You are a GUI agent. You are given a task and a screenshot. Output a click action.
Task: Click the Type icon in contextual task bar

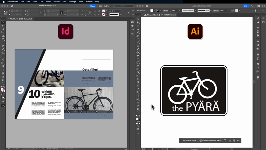[225, 140]
